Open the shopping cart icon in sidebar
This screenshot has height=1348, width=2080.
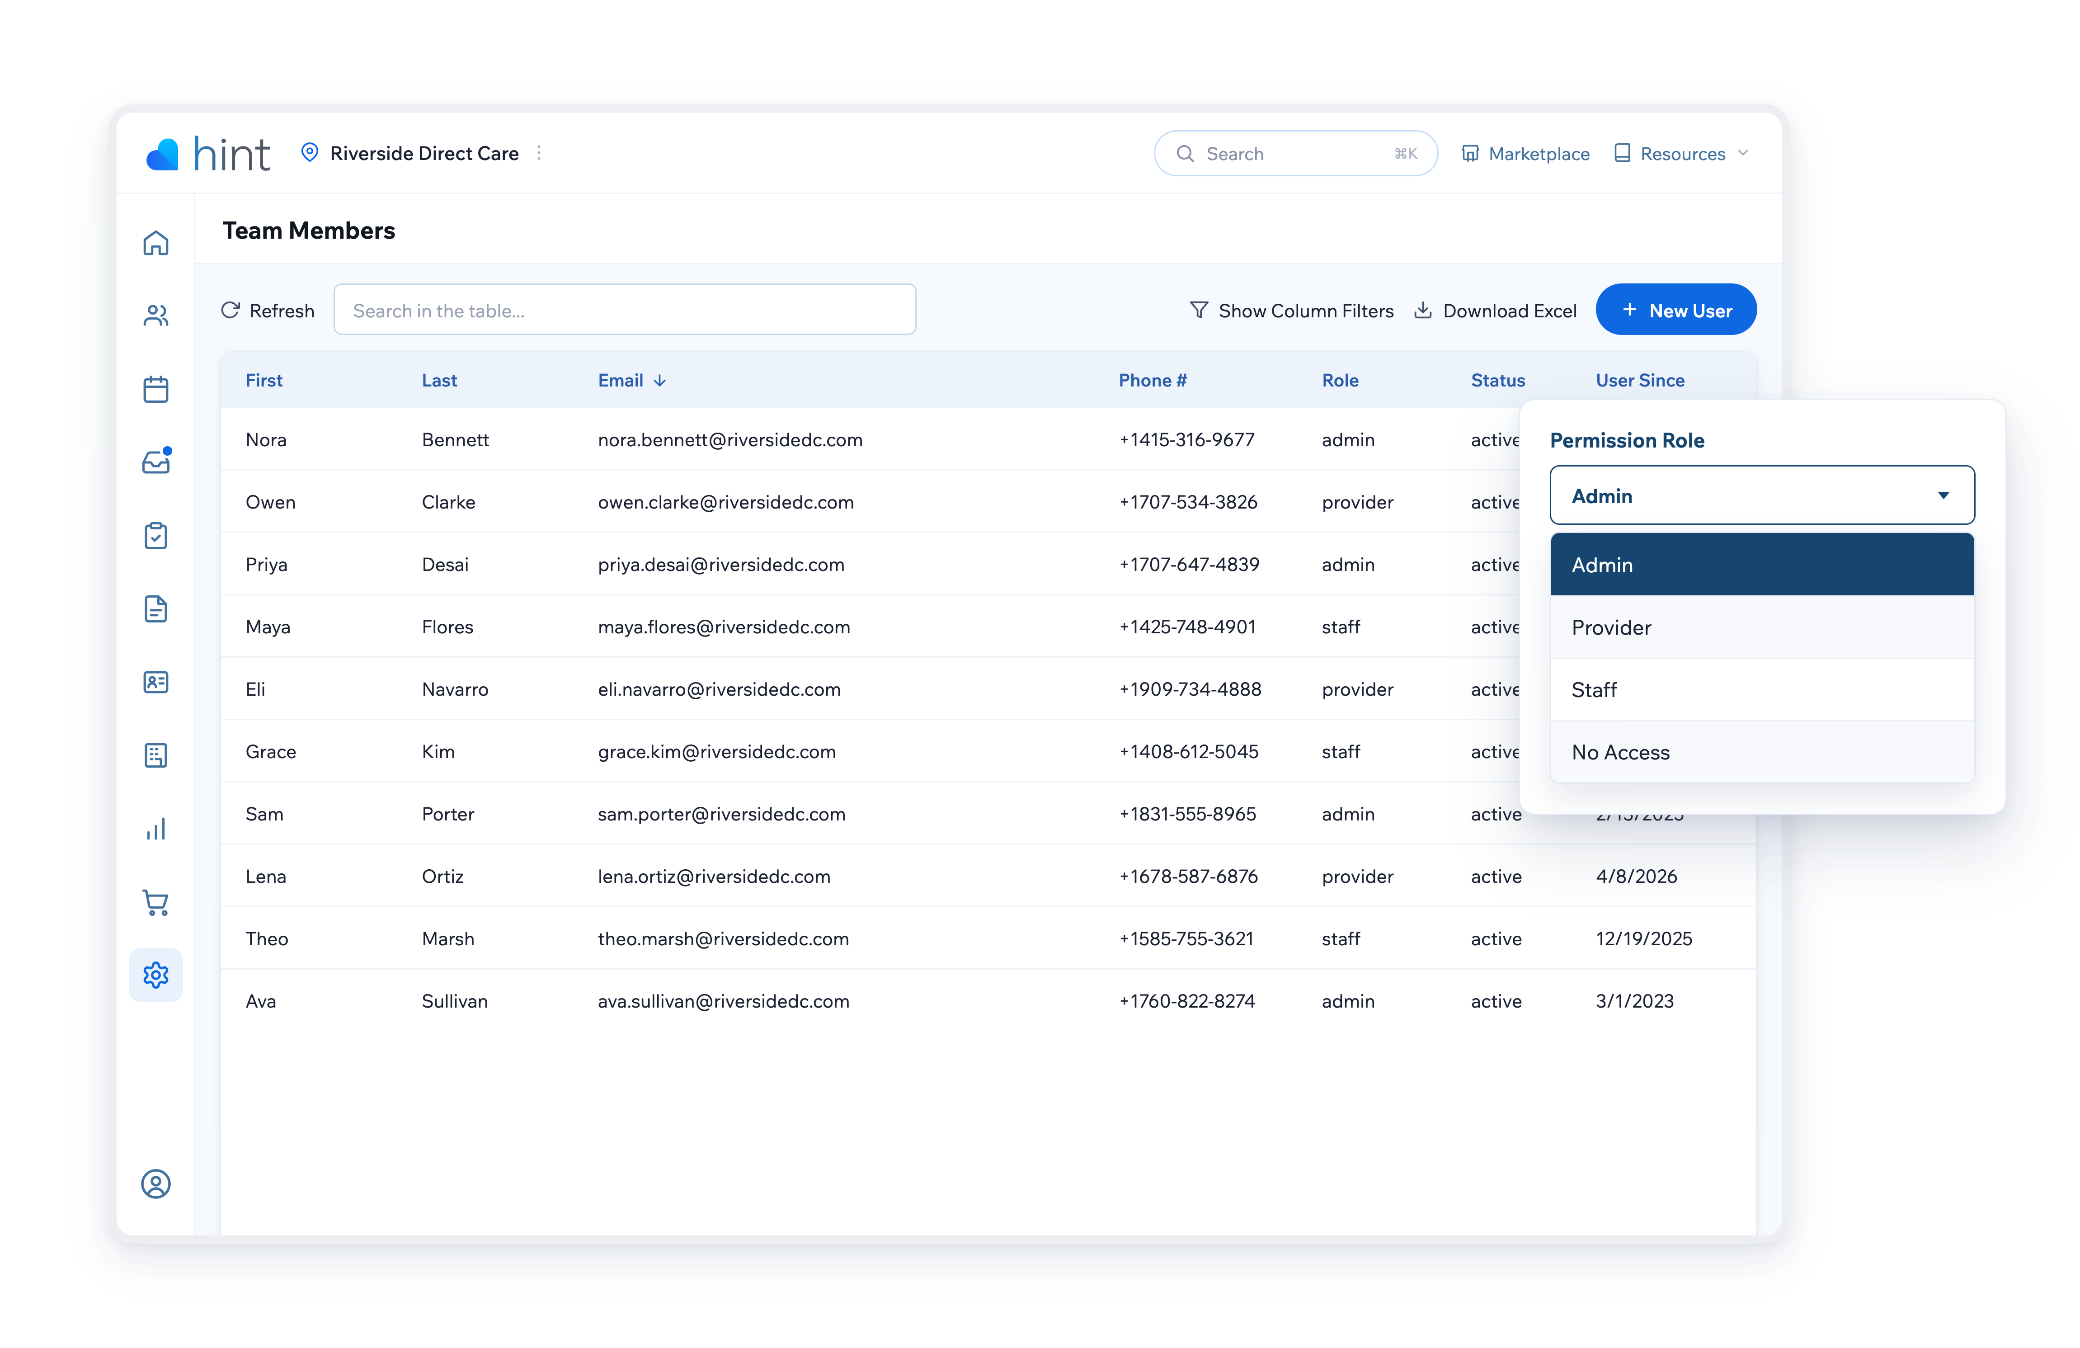pyautogui.click(x=155, y=902)
